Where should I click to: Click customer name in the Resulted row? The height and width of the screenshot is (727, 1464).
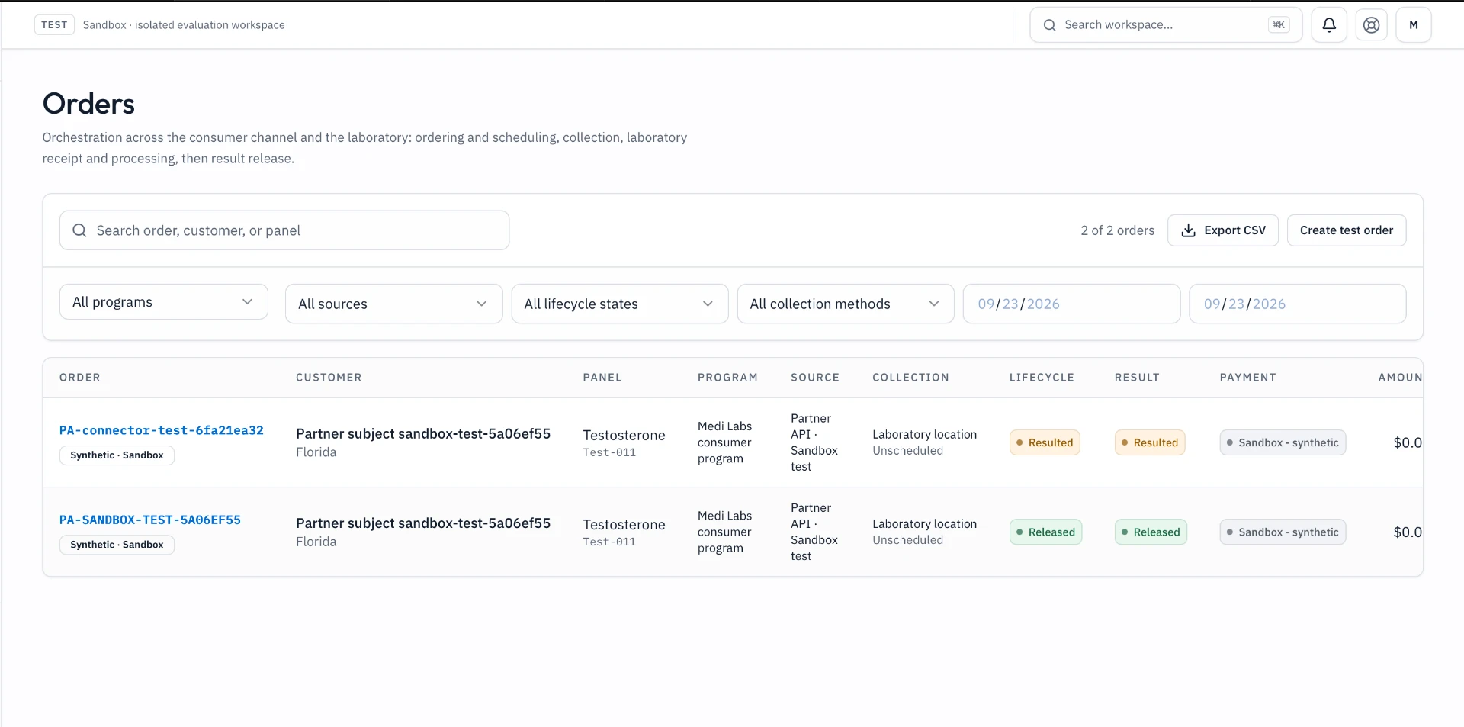tap(423, 434)
